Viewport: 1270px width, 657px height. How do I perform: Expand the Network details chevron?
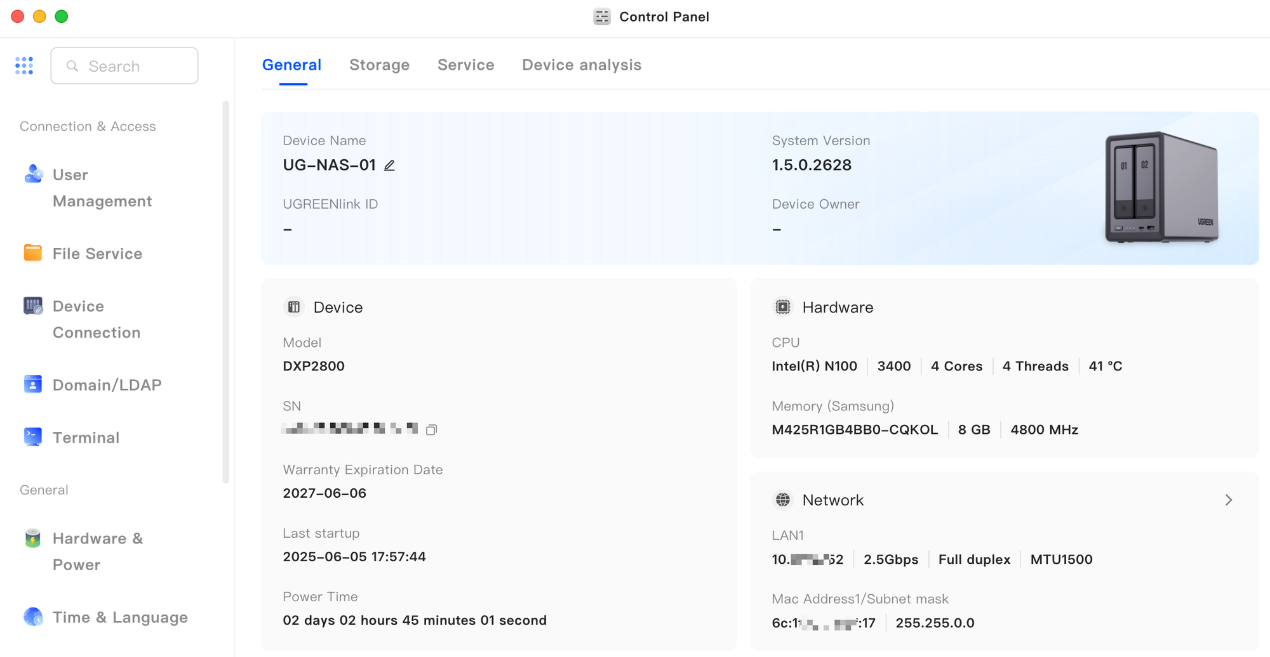click(x=1229, y=500)
